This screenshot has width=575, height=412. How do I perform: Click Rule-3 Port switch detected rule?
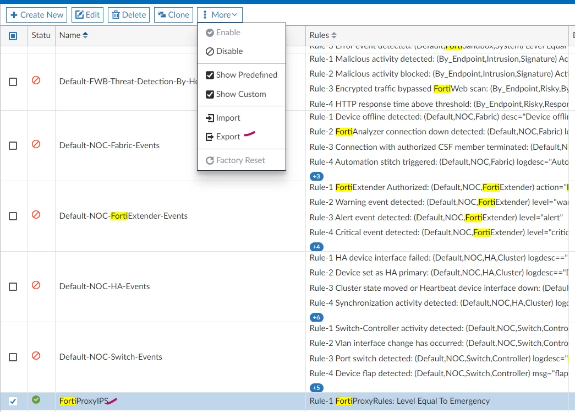439,359
